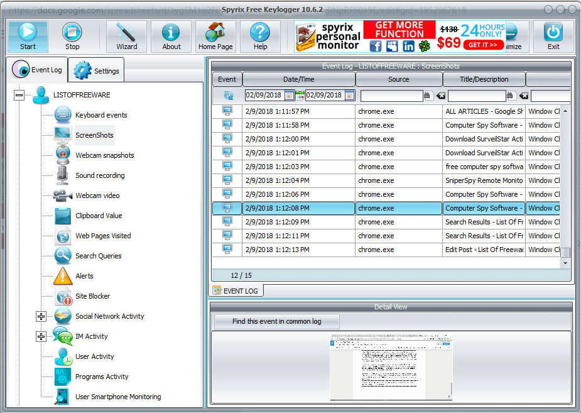
Task: Select ScreenShots in the tree
Action: point(94,135)
